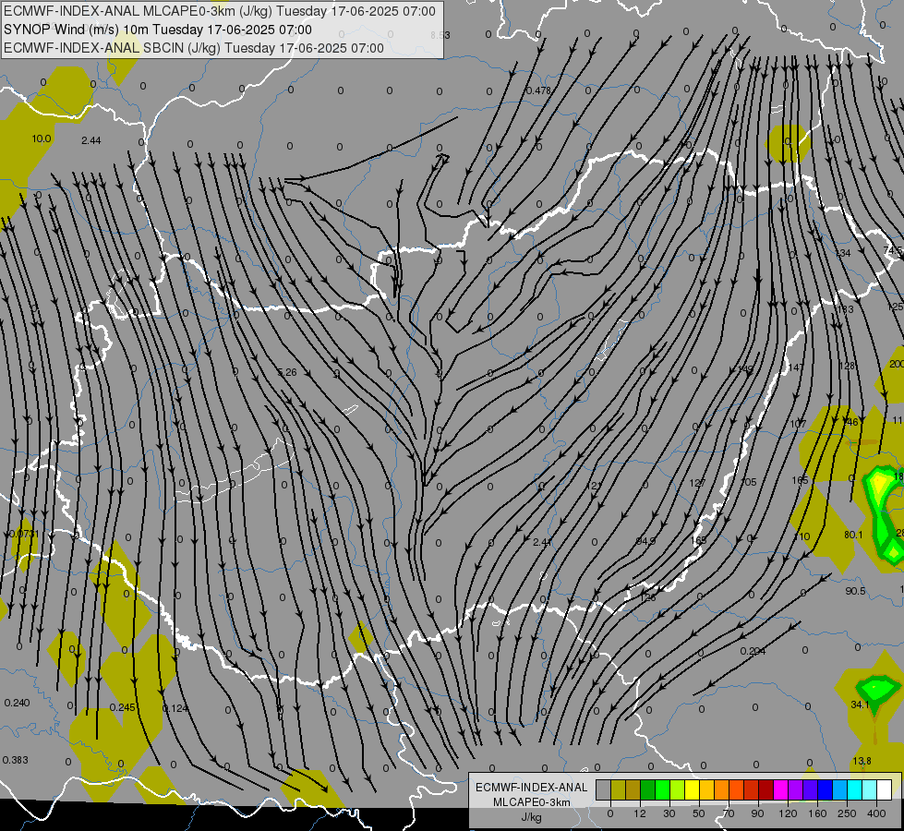Click the amber legend swatch
Image resolution: width=904 pixels, height=831 pixels.
coord(707,789)
